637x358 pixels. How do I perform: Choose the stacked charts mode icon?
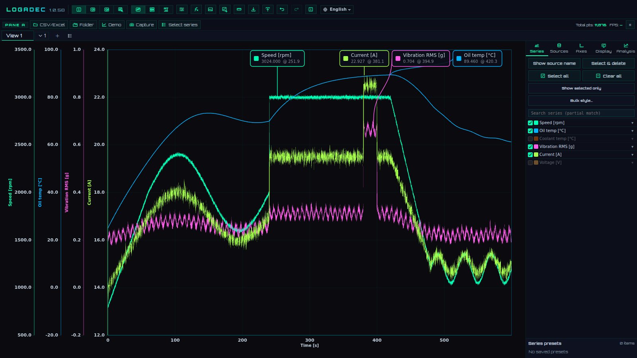coord(152,10)
